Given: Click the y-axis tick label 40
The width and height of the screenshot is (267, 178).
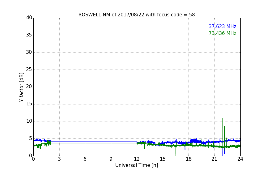Looking at the screenshot, I should [29, 18].
